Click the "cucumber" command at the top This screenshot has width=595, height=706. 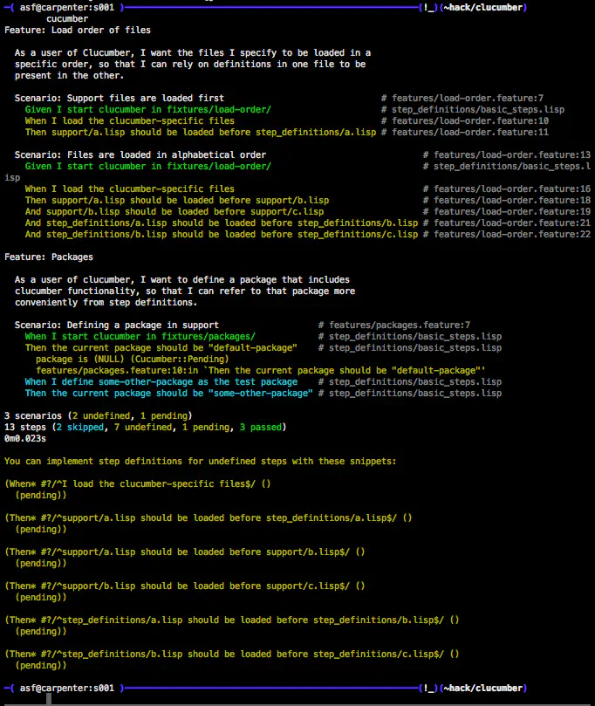(66, 17)
